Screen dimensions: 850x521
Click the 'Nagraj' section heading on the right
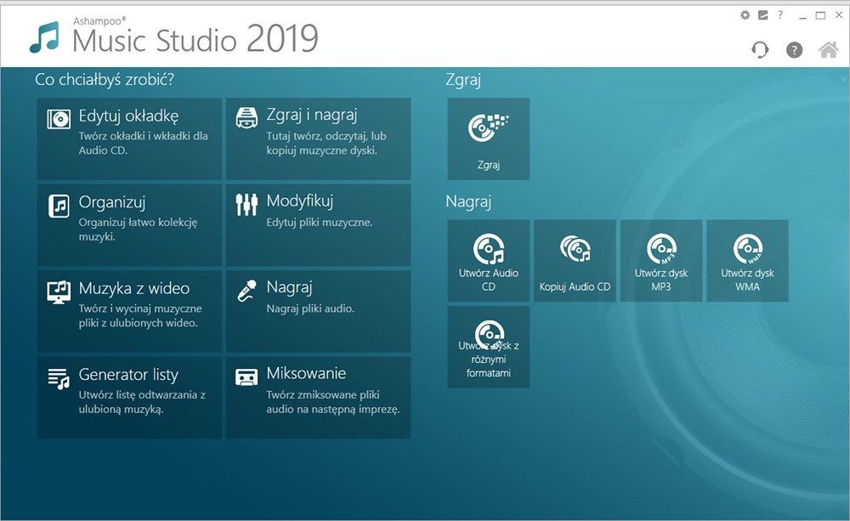[468, 202]
